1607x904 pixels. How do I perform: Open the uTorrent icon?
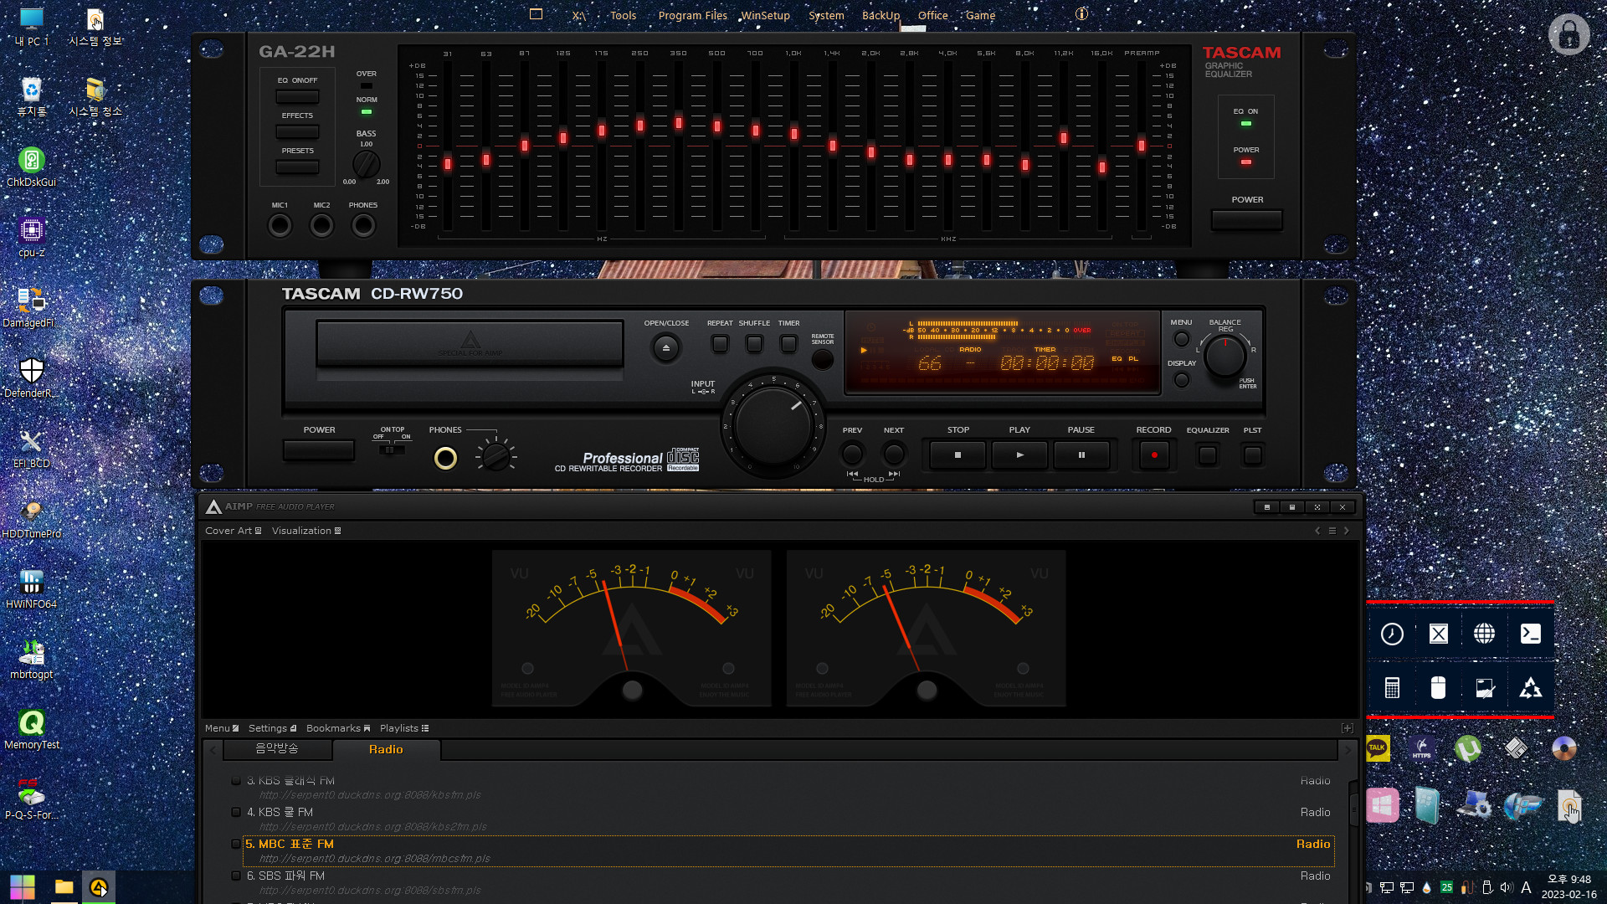[1467, 748]
